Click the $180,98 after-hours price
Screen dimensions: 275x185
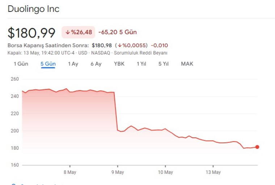[101, 45]
